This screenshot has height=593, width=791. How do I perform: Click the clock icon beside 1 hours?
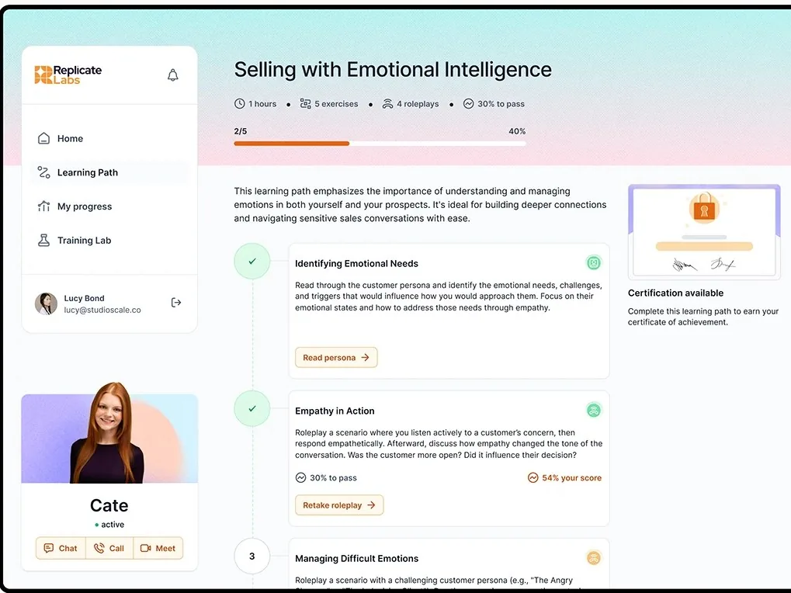pos(240,103)
